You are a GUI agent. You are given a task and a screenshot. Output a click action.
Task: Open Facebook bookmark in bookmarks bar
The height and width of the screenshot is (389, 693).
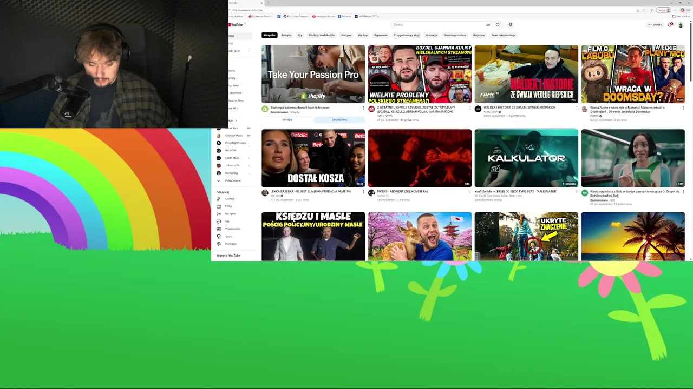(x=345, y=17)
